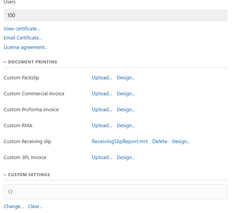
Task: Upload a Custom RMA template
Action: click(x=102, y=126)
